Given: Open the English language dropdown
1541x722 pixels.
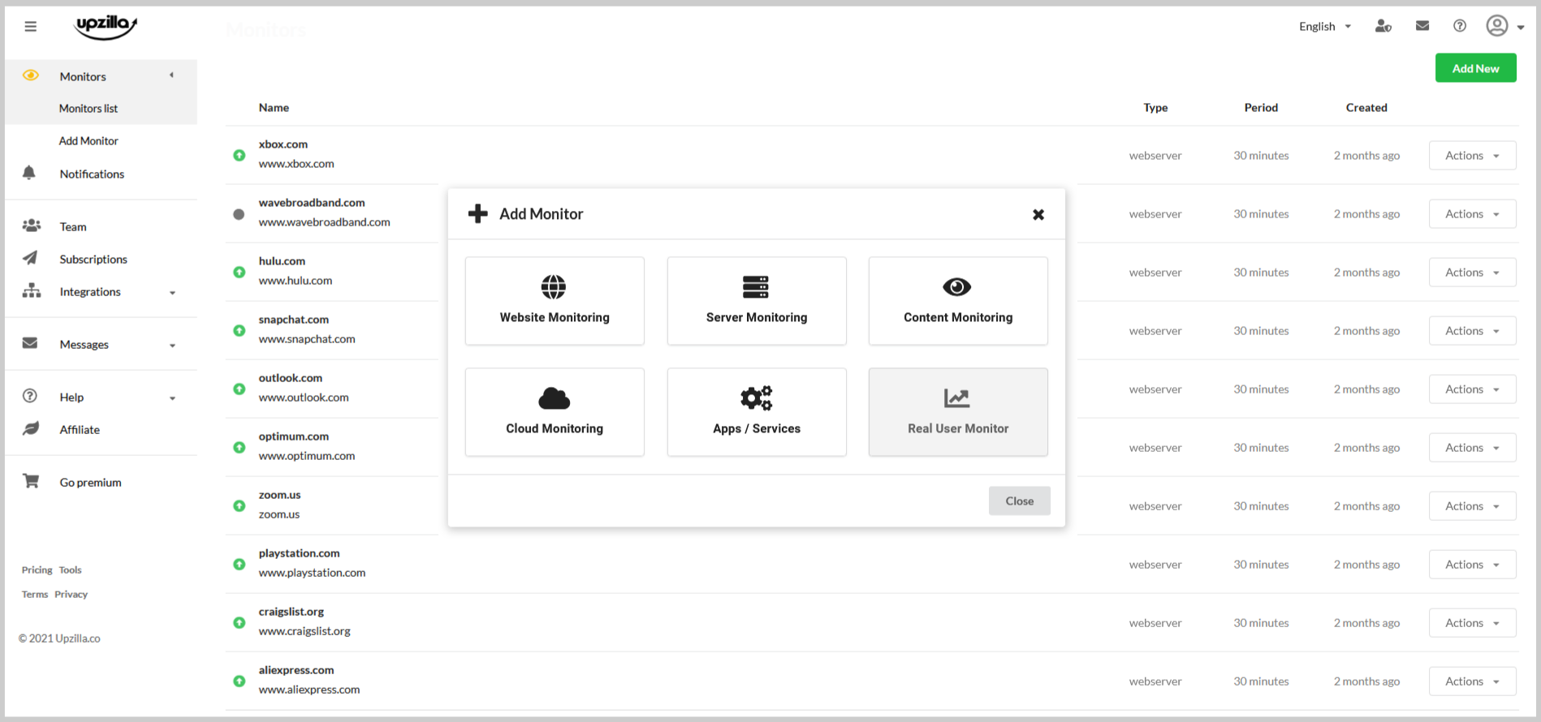Looking at the screenshot, I should (1325, 26).
